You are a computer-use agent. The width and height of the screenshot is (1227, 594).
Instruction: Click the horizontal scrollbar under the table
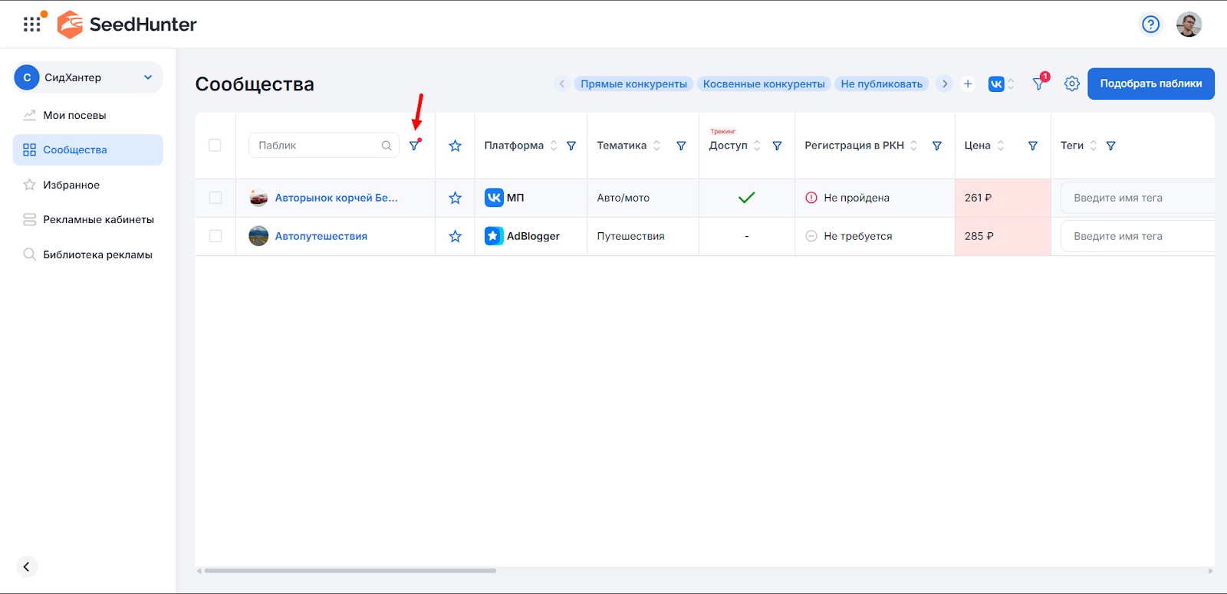click(350, 570)
